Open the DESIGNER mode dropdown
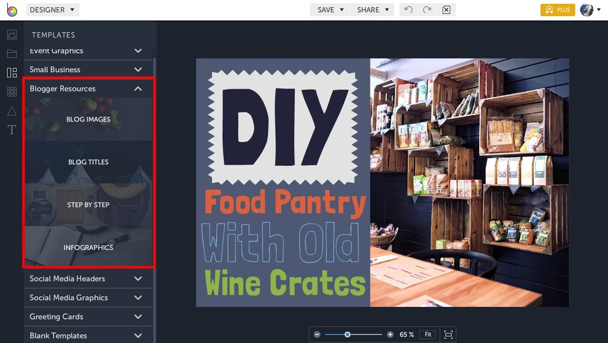The width and height of the screenshot is (608, 343). (x=52, y=10)
